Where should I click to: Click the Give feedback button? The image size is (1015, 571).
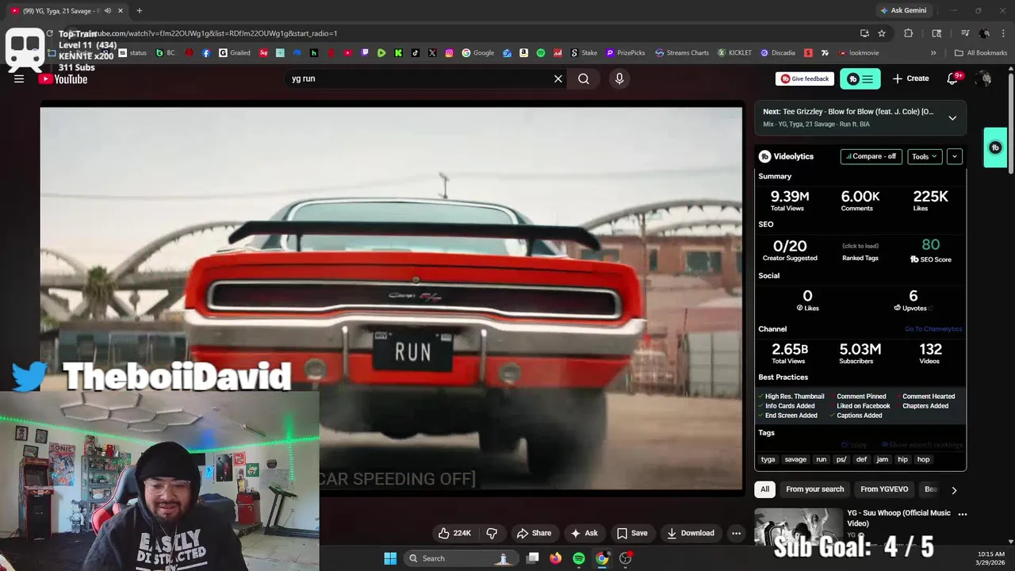coord(805,79)
